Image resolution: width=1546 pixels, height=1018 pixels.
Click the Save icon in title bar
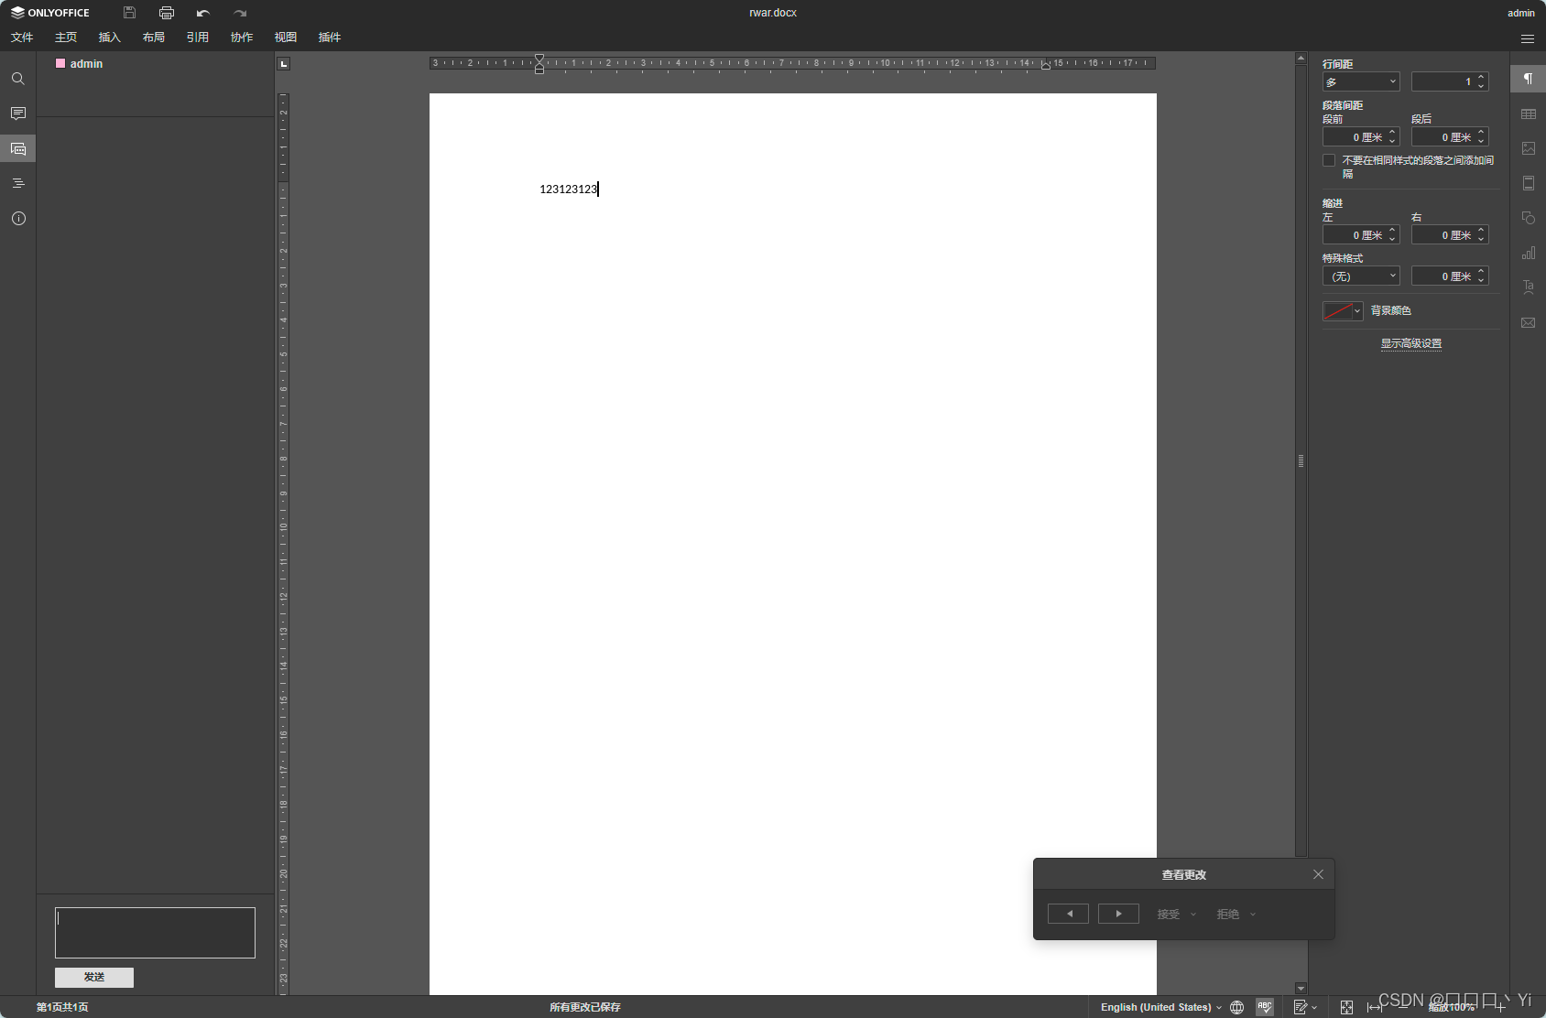129,13
